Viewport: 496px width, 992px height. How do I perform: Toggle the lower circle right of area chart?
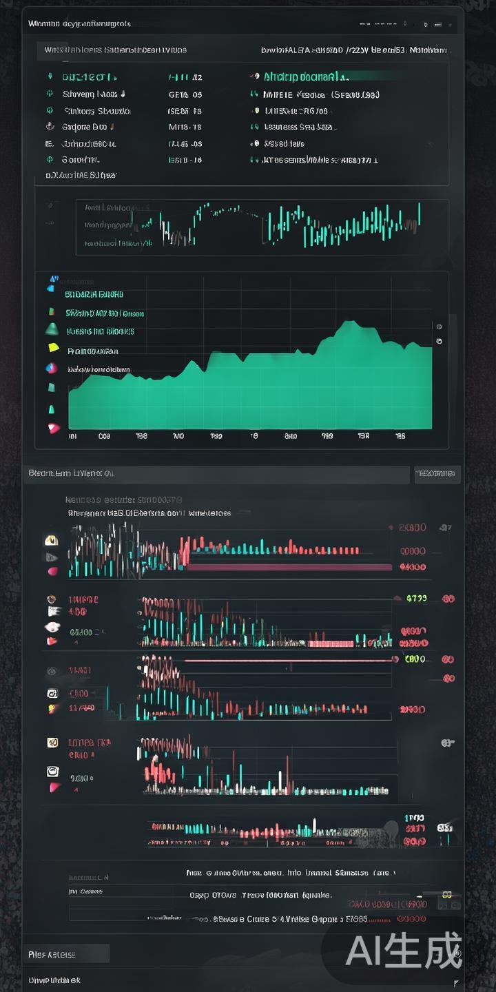pos(439,341)
